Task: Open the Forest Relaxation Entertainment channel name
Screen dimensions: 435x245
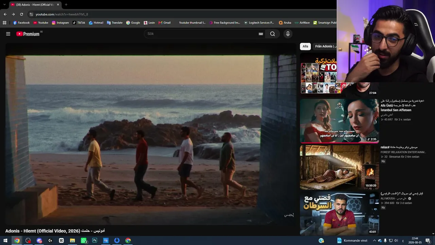Action: coord(403,152)
